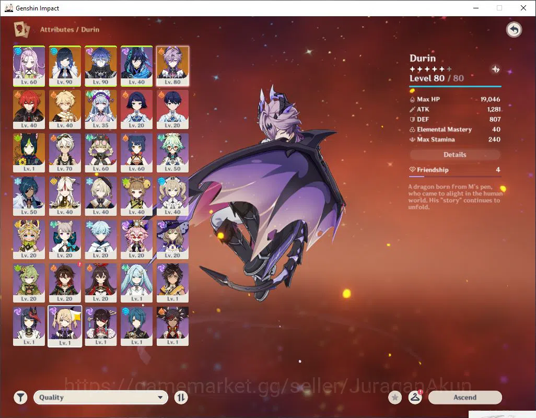Click the Level 80 / 80 text
The width and height of the screenshot is (536, 418).
click(437, 78)
